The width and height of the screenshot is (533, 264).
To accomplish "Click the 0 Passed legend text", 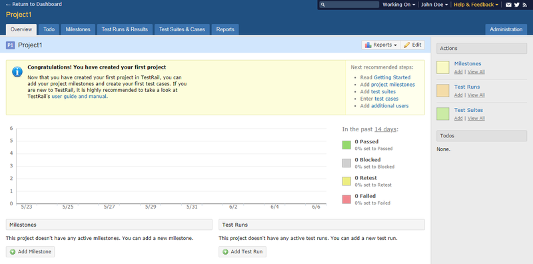I will pos(366,141).
